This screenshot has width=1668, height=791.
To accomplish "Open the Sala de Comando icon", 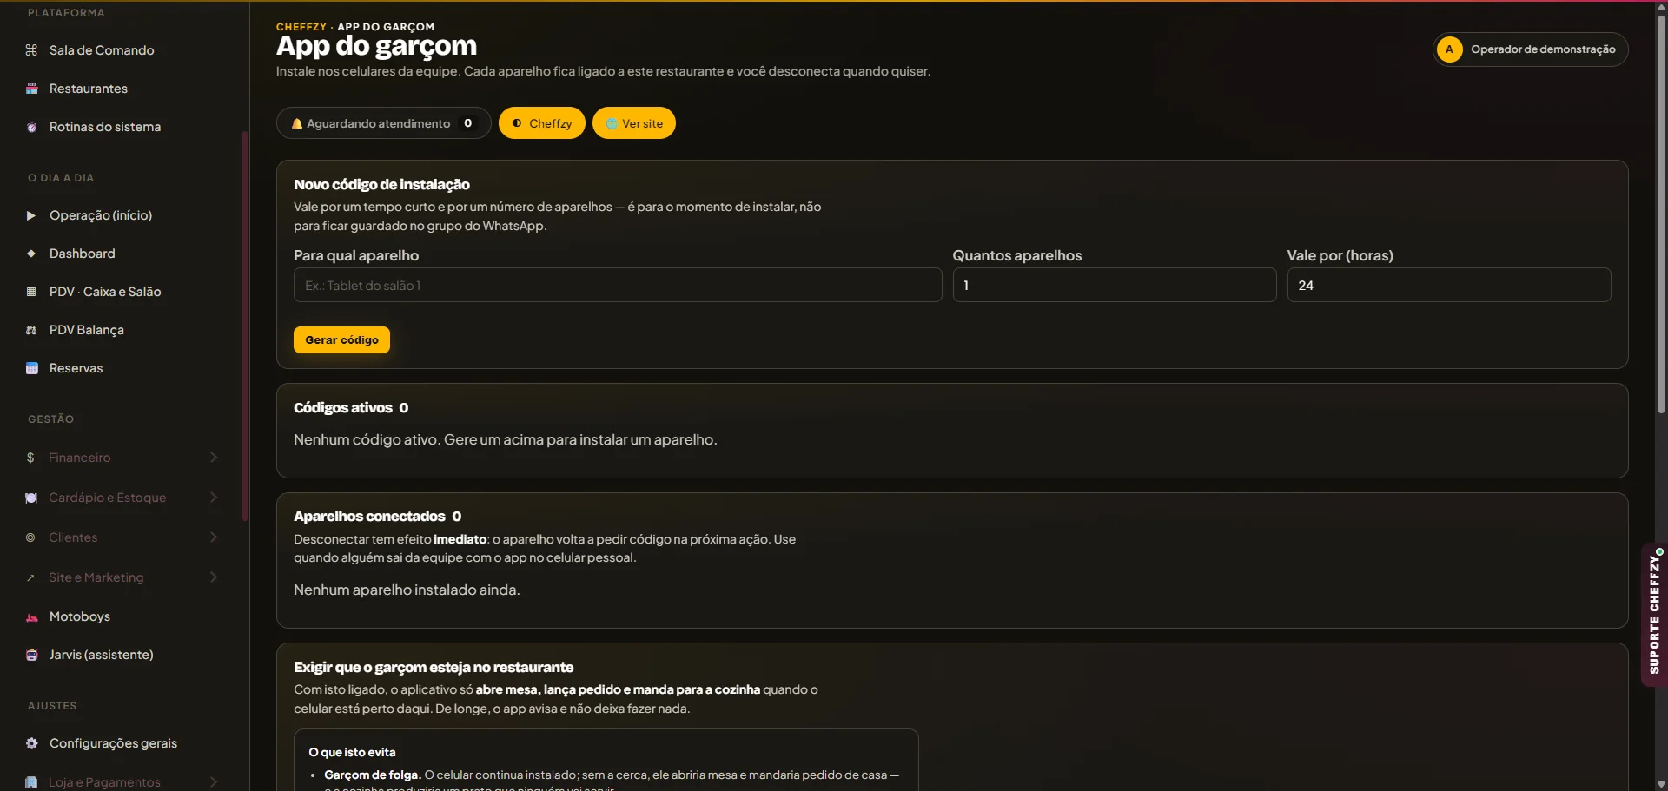I will point(31,50).
